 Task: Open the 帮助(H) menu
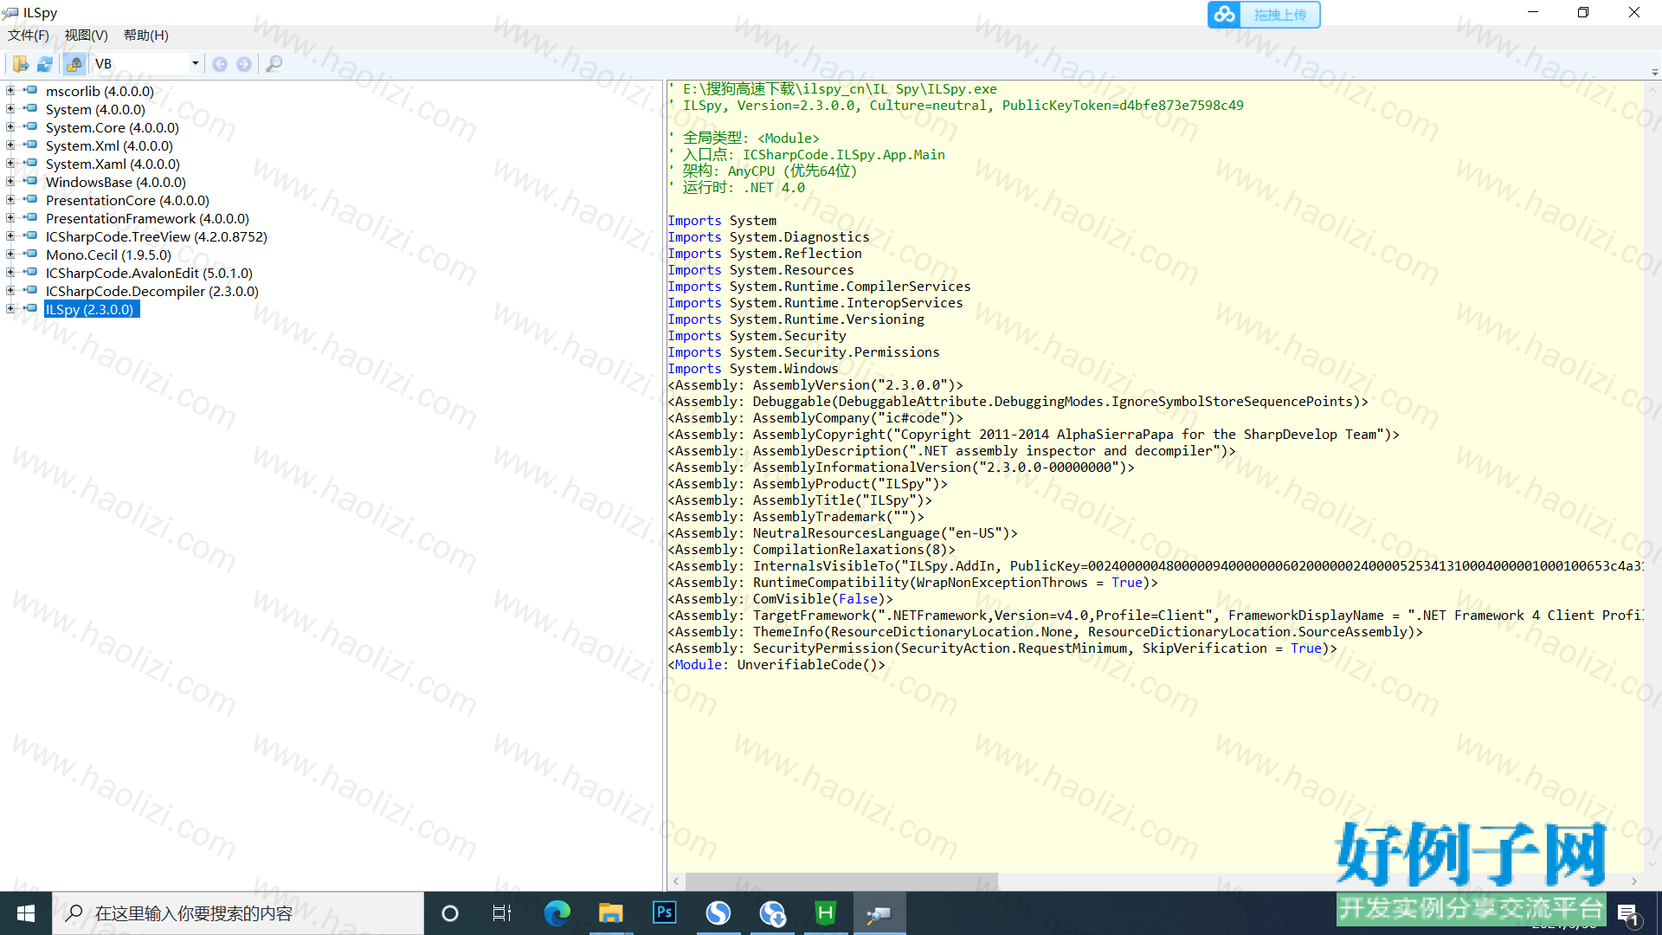coord(146,35)
